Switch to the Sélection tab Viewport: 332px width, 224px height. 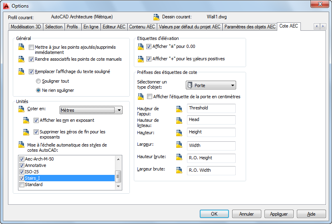[54, 27]
